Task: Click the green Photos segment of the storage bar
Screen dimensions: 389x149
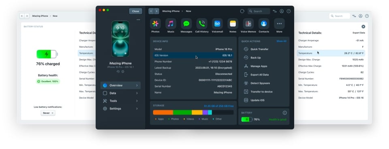Action: click(x=182, y=112)
